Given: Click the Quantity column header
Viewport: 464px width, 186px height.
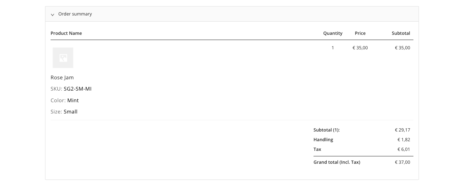Looking at the screenshot, I should (333, 33).
